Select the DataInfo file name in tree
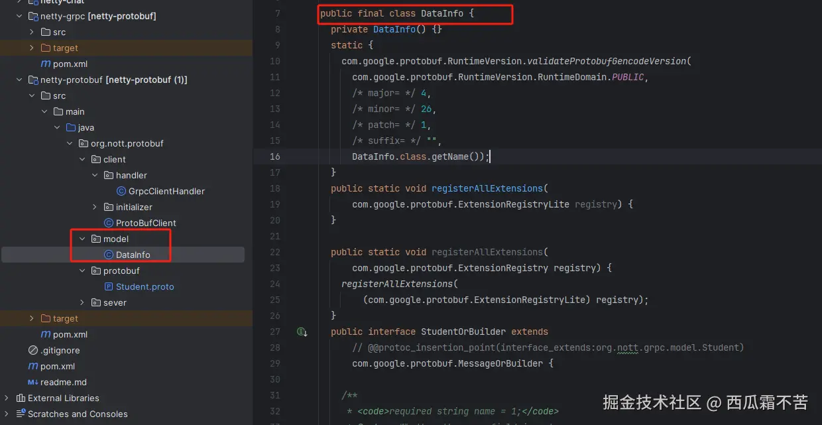The width and height of the screenshot is (822, 425). point(133,255)
